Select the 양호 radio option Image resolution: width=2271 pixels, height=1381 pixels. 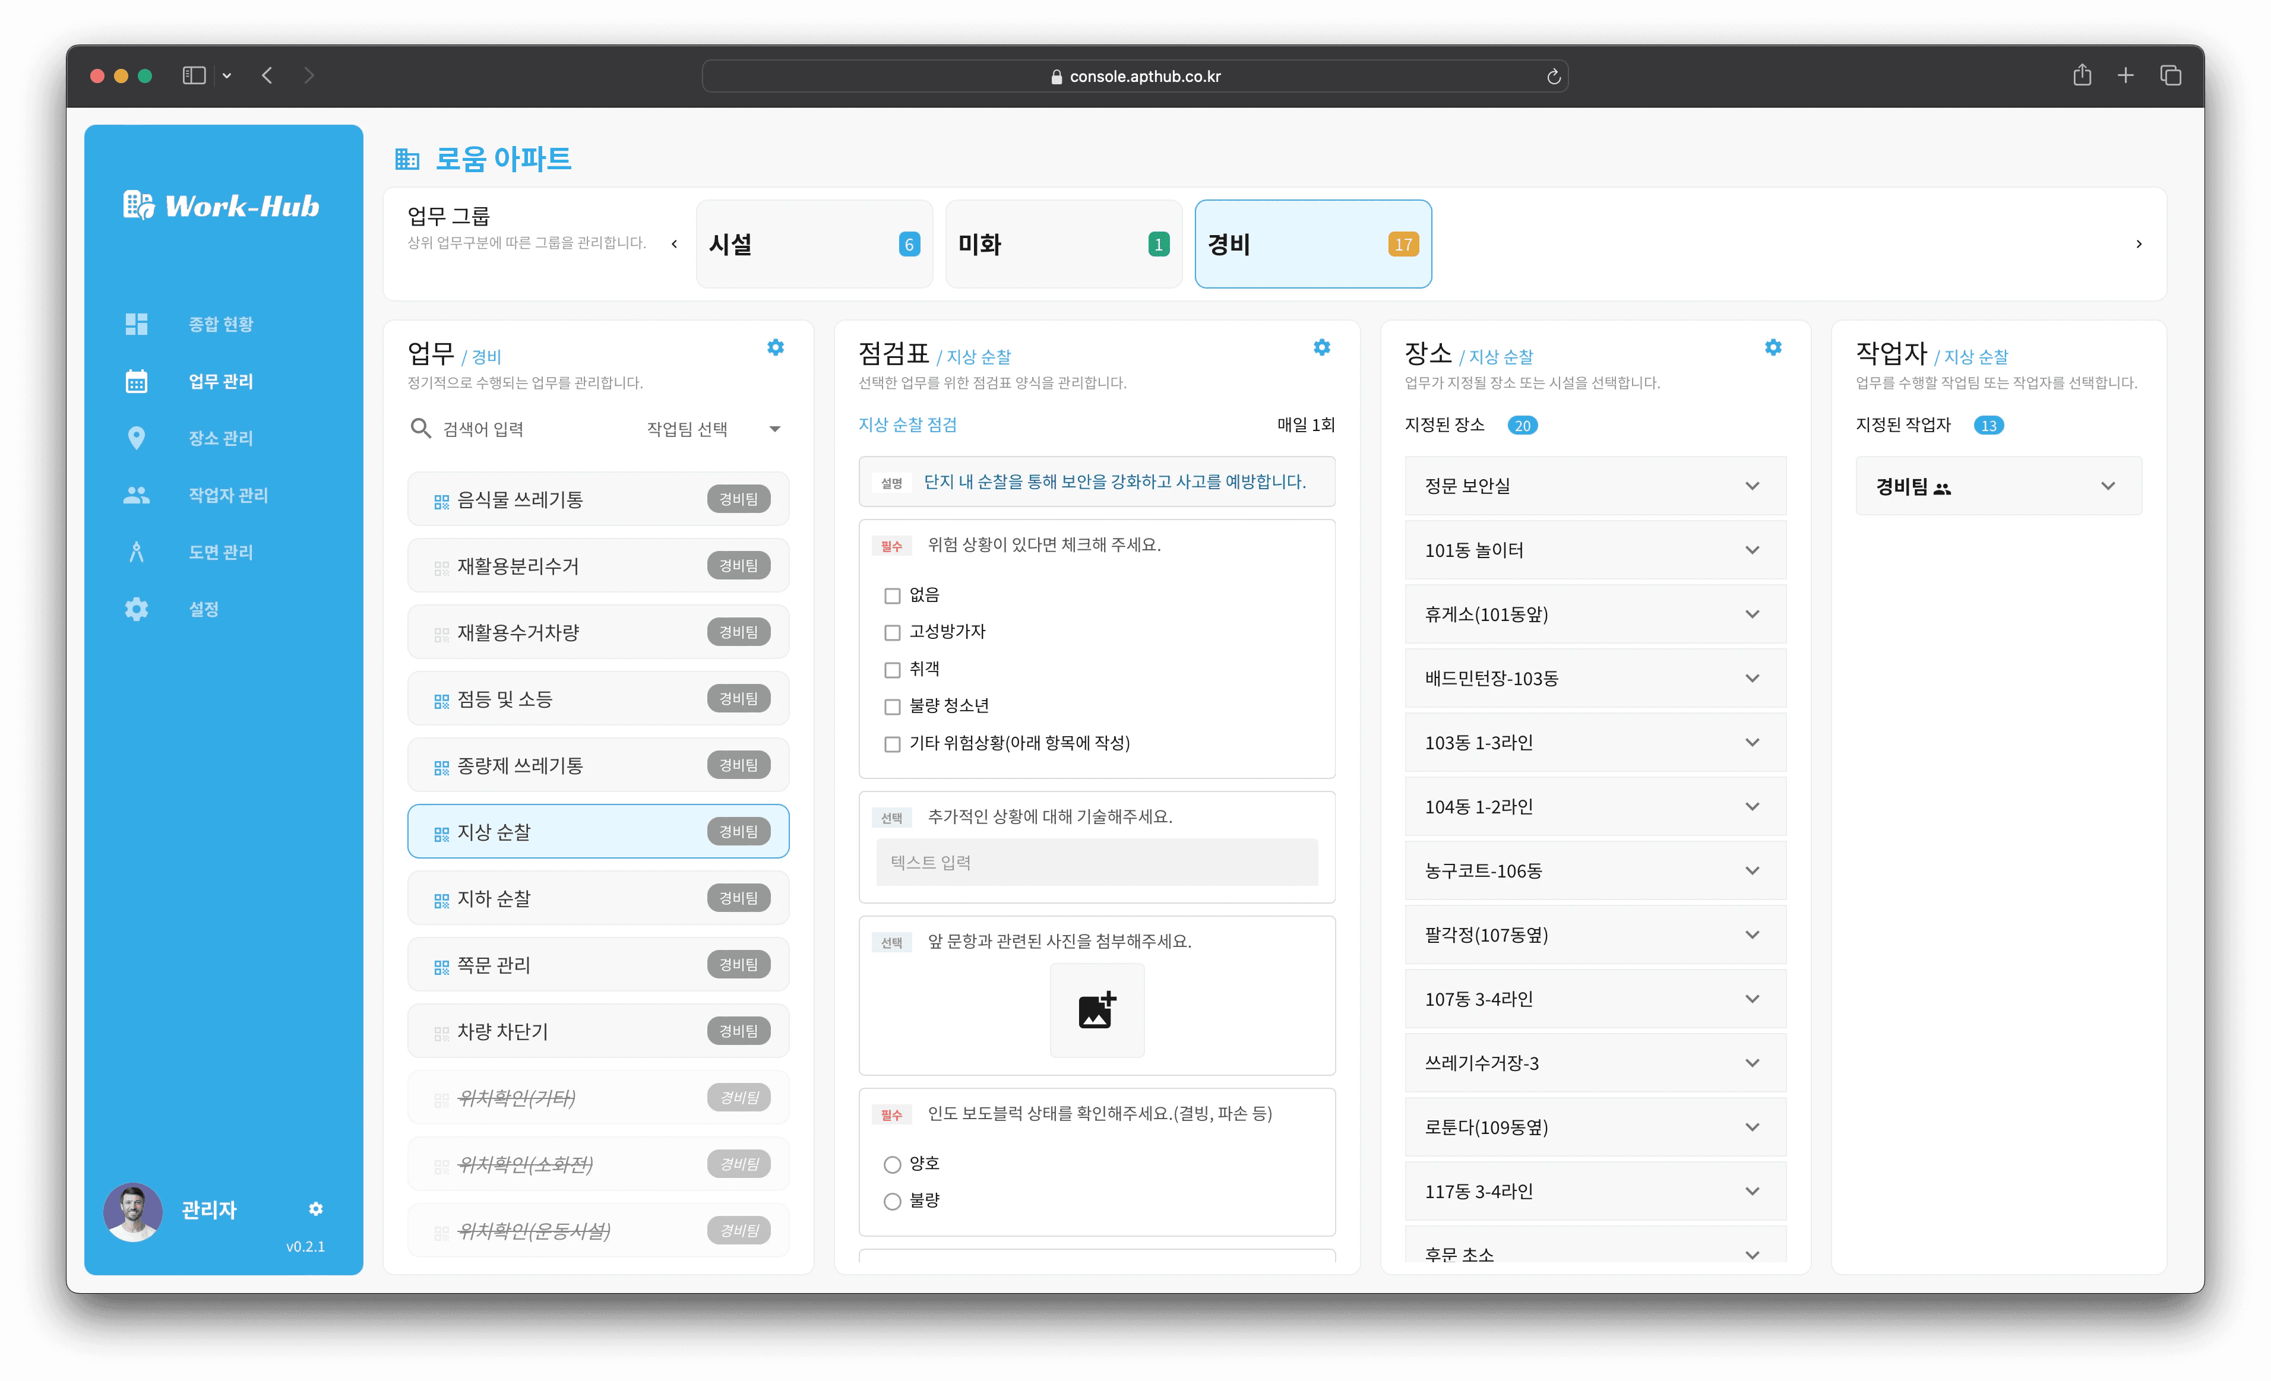pos(891,1164)
